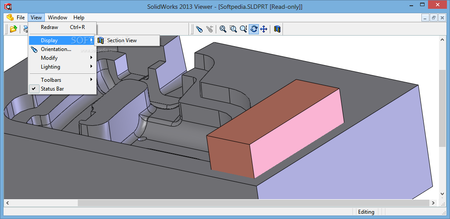Expand the Display submenu
This screenshot has height=219, width=450.
[x=62, y=40]
